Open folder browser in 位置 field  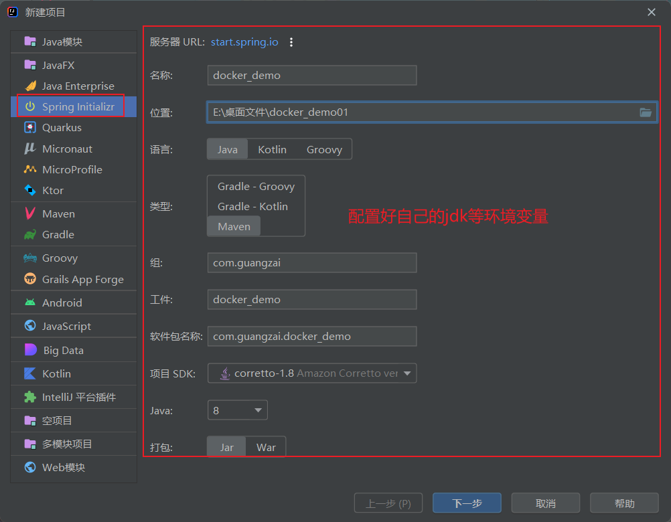pos(646,112)
